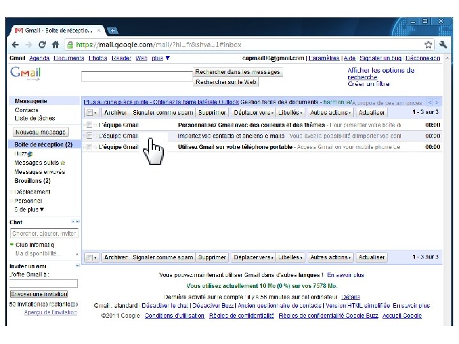Open Déplacement label in sidebar
Viewport: 459px width, 344px height.
tap(33, 192)
